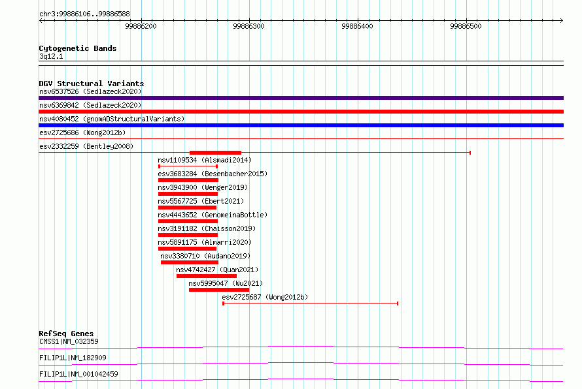Click the 99886500 ruler position label
The height and width of the screenshot is (389, 582).
pos(466,26)
